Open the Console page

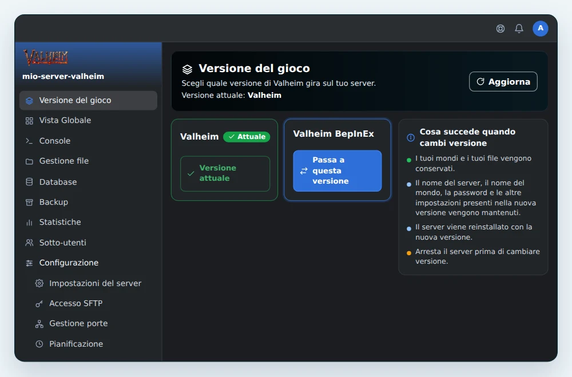point(88,141)
